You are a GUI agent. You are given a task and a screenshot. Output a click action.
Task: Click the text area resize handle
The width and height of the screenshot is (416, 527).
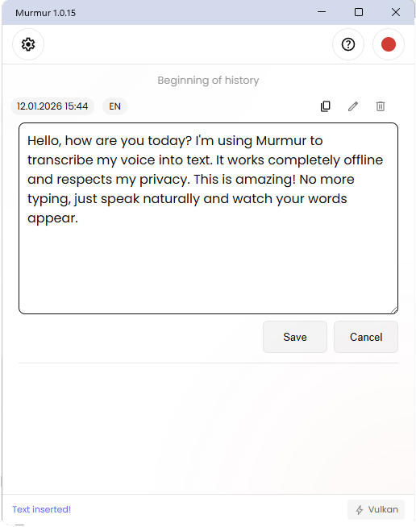click(394, 310)
